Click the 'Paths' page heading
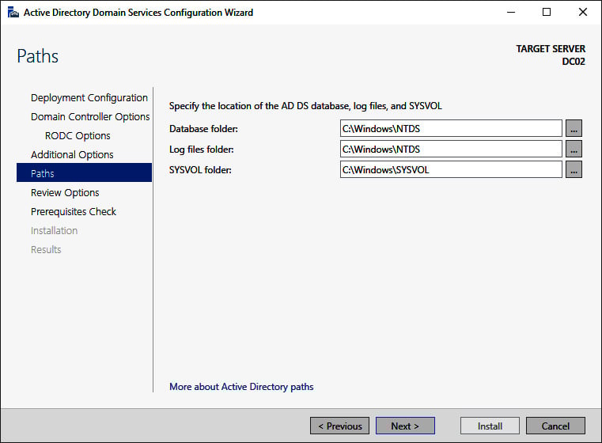The height and width of the screenshot is (443, 602). click(38, 56)
